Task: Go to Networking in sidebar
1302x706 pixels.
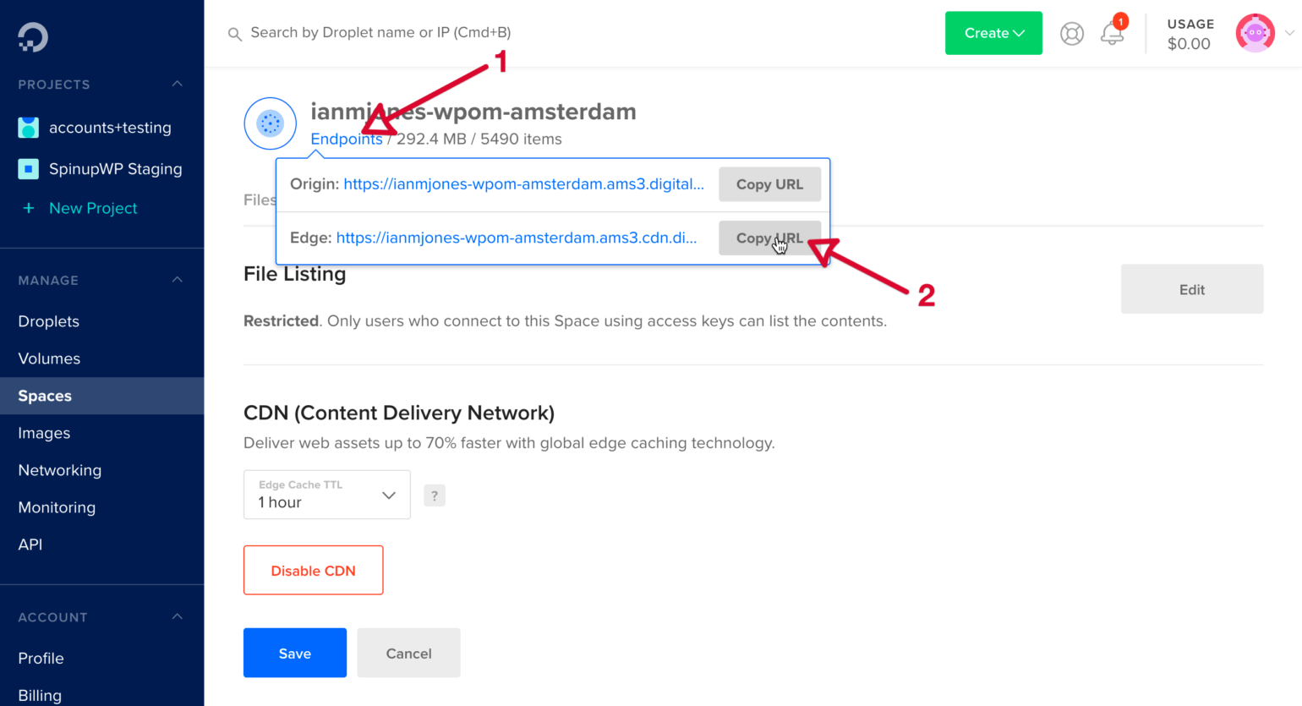Action: tap(60, 470)
